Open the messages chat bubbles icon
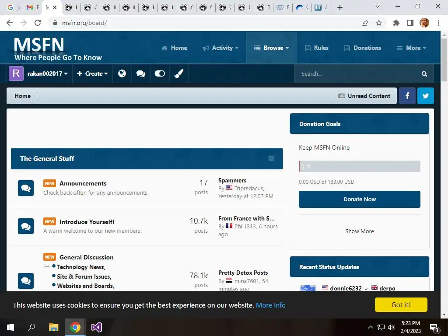 click(141, 73)
